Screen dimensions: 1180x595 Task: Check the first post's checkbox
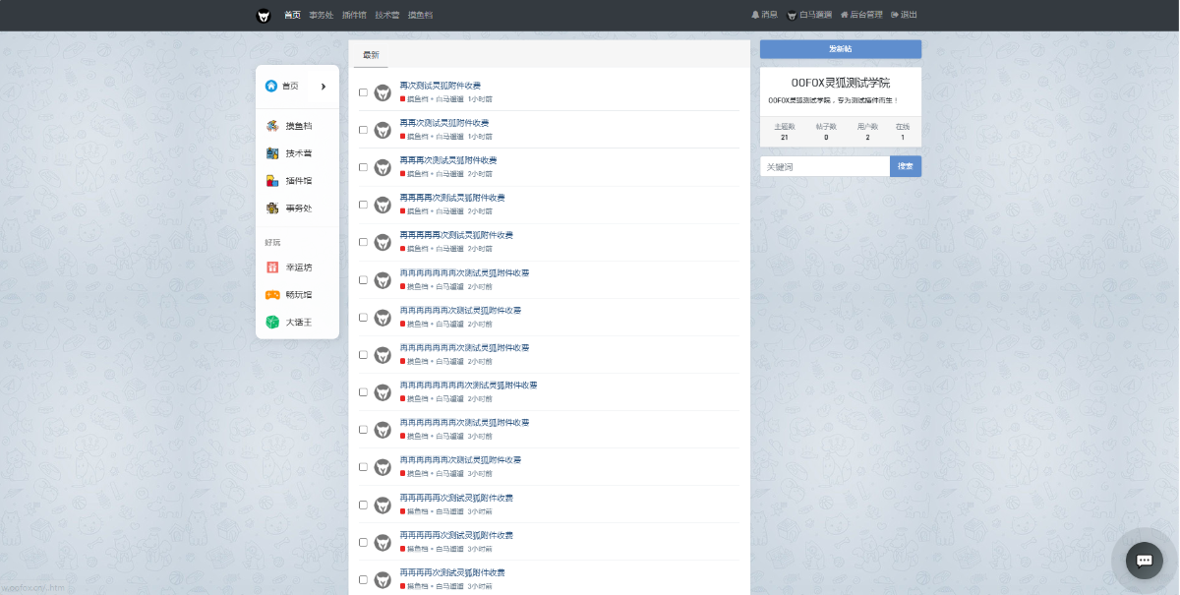363,92
